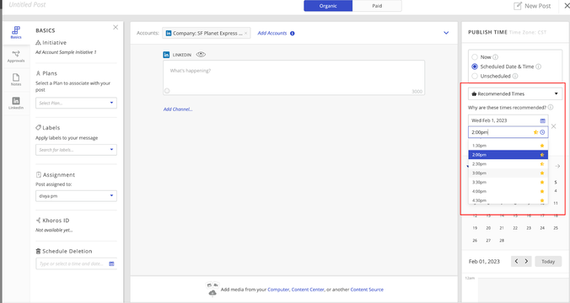Select 3:00pm from time list
Image resolution: width=570 pixels, height=303 pixels.
(x=508, y=173)
